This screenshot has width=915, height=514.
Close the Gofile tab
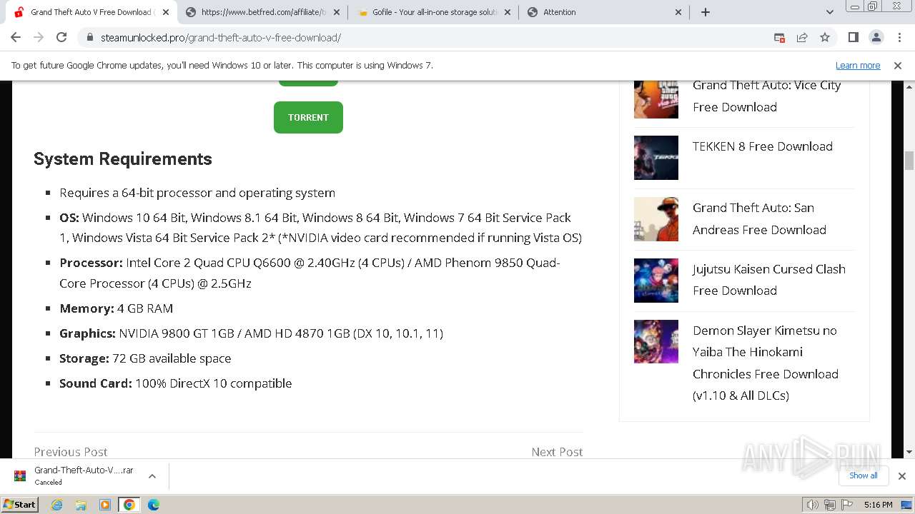click(508, 12)
